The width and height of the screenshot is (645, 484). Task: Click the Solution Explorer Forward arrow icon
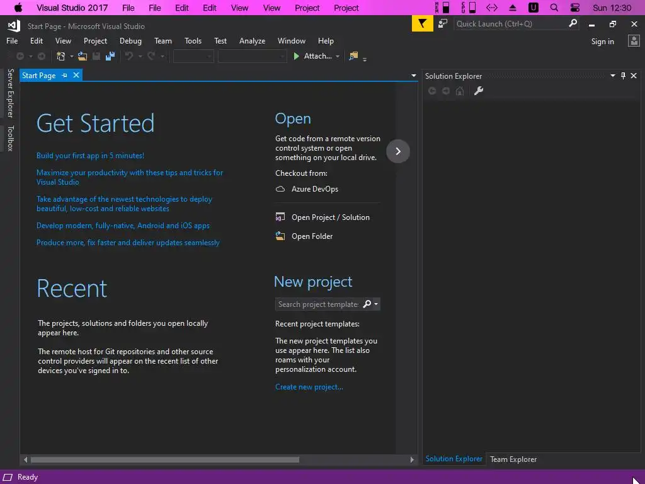pyautogui.click(x=446, y=91)
